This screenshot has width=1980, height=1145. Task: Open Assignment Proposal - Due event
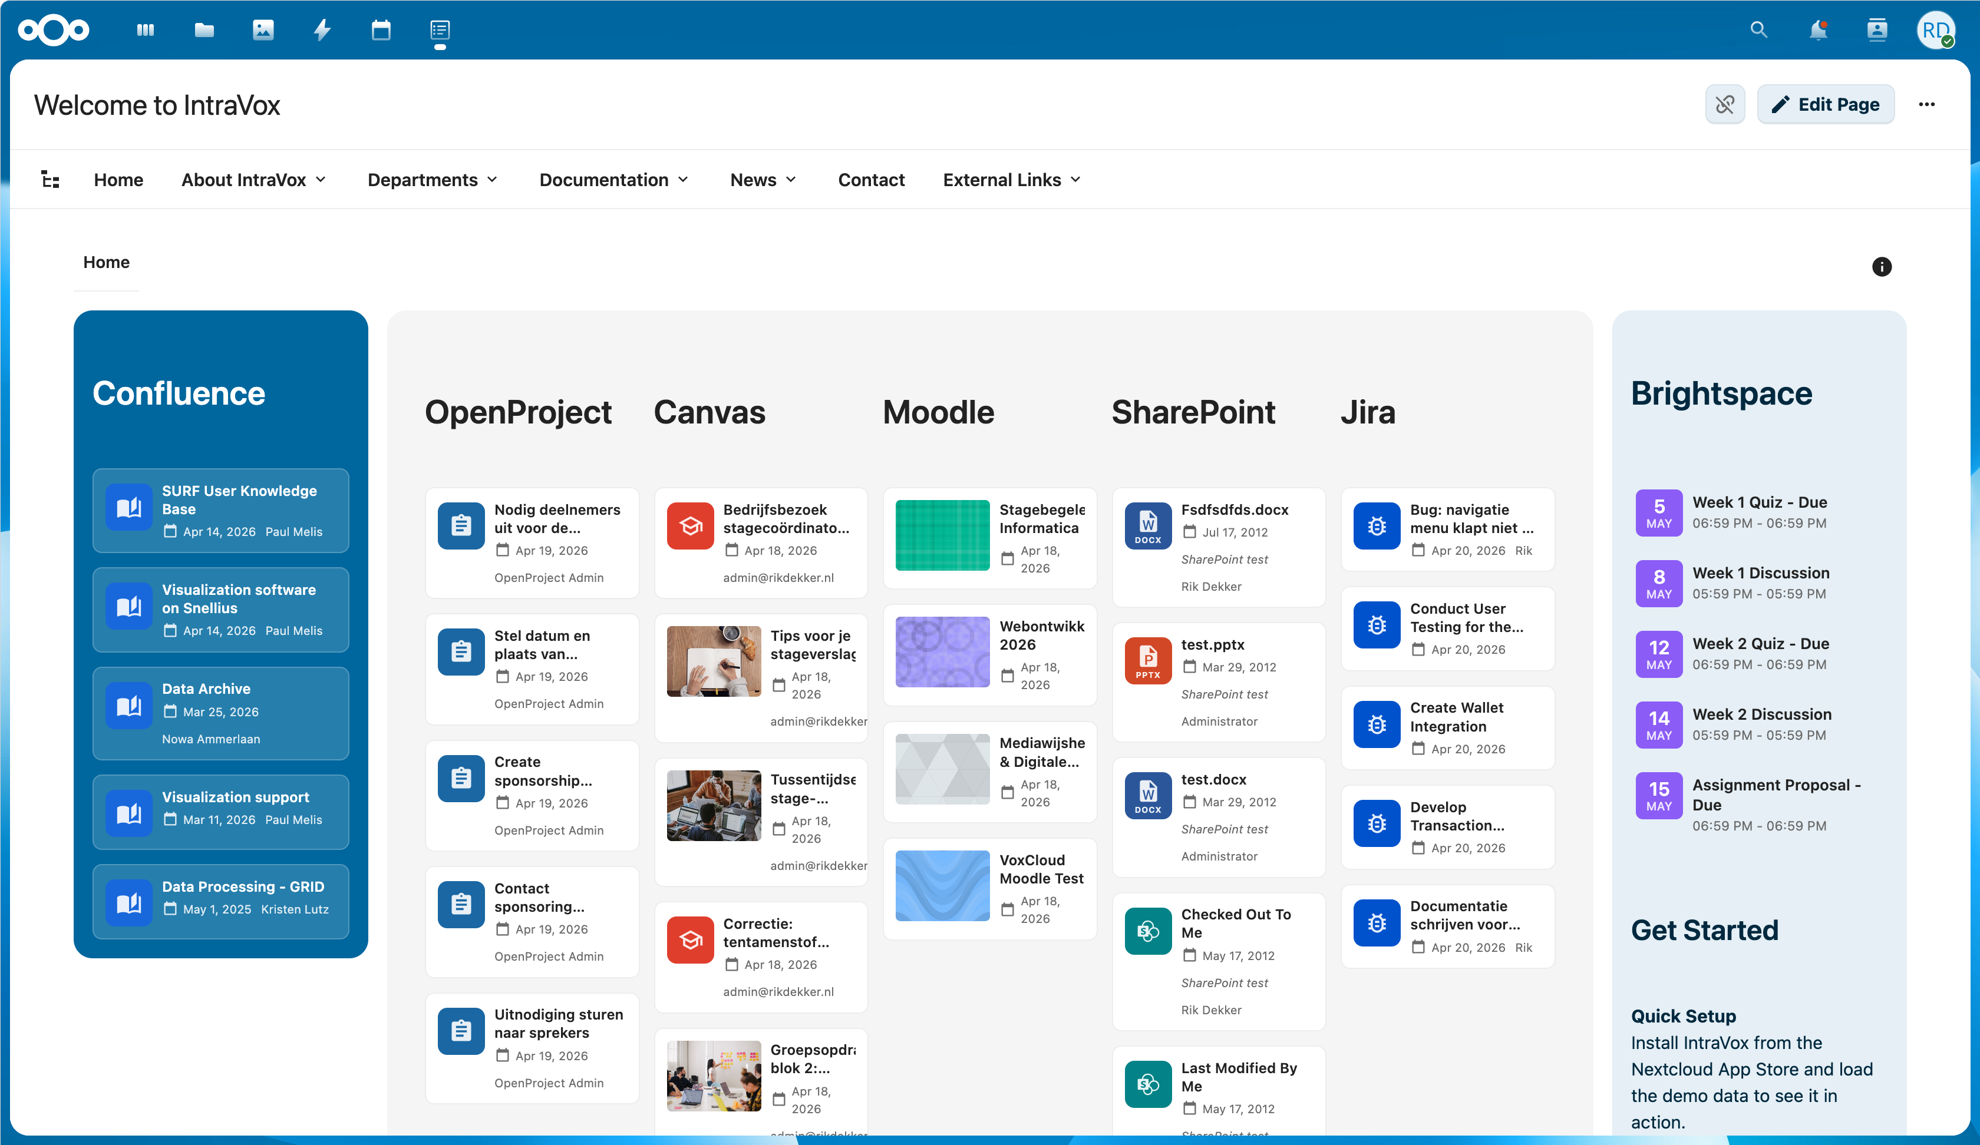tap(1760, 804)
